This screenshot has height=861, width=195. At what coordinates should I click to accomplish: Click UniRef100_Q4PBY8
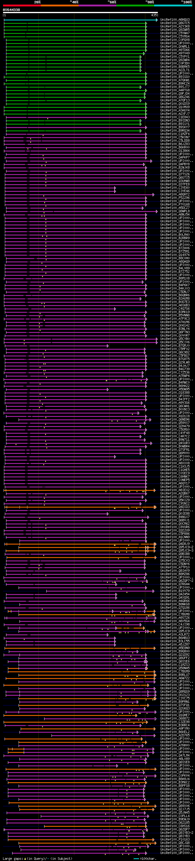click(x=175, y=164)
